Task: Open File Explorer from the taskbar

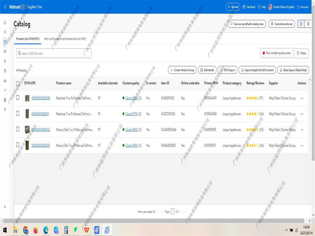Action: click(x=15, y=230)
